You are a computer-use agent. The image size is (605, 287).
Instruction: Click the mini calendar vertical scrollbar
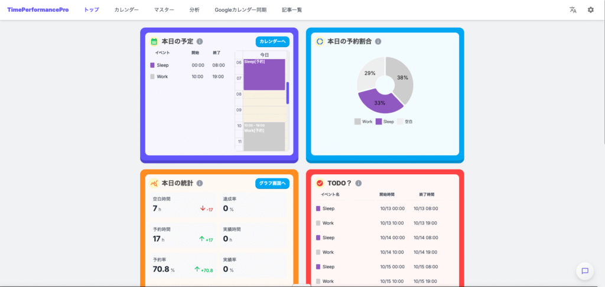pyautogui.click(x=288, y=93)
